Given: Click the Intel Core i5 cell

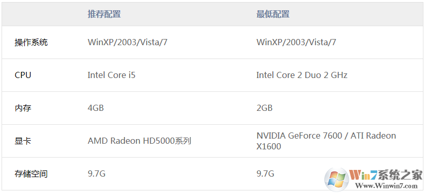Looking at the screenshot, I should (112, 75).
